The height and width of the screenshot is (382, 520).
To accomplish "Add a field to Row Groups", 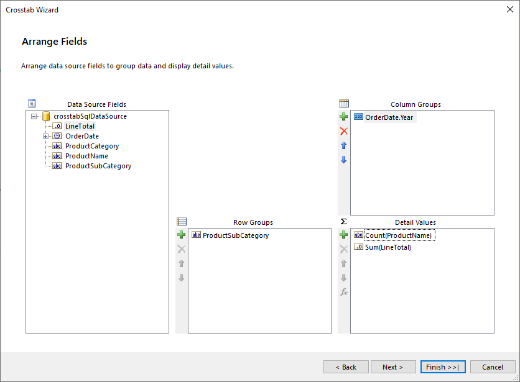I will 181,235.
